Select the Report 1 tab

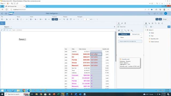tap(7, 27)
